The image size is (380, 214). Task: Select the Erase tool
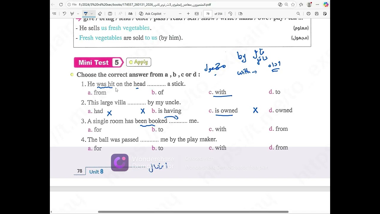pyautogui.click(x=100, y=14)
